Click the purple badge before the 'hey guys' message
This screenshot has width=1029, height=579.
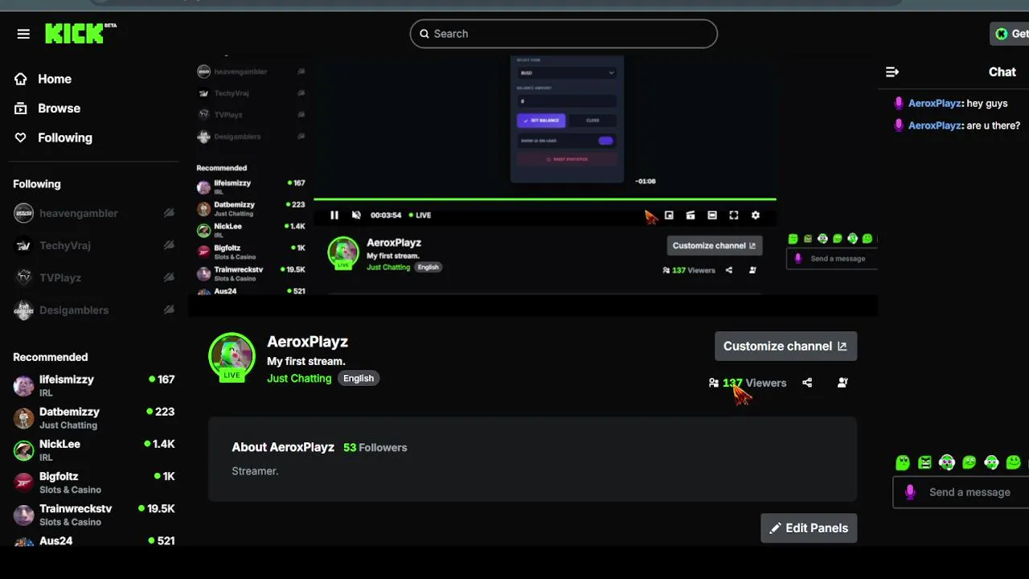tap(899, 103)
